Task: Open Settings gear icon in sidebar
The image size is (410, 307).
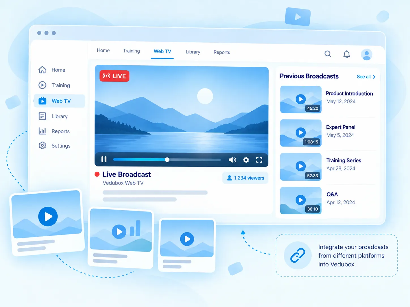Action: point(42,146)
